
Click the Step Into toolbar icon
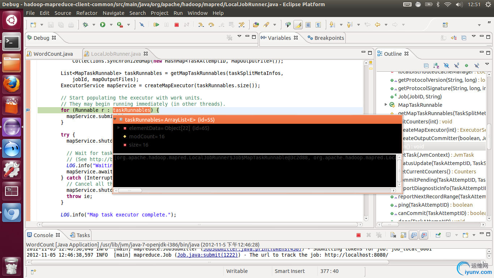coord(201,25)
